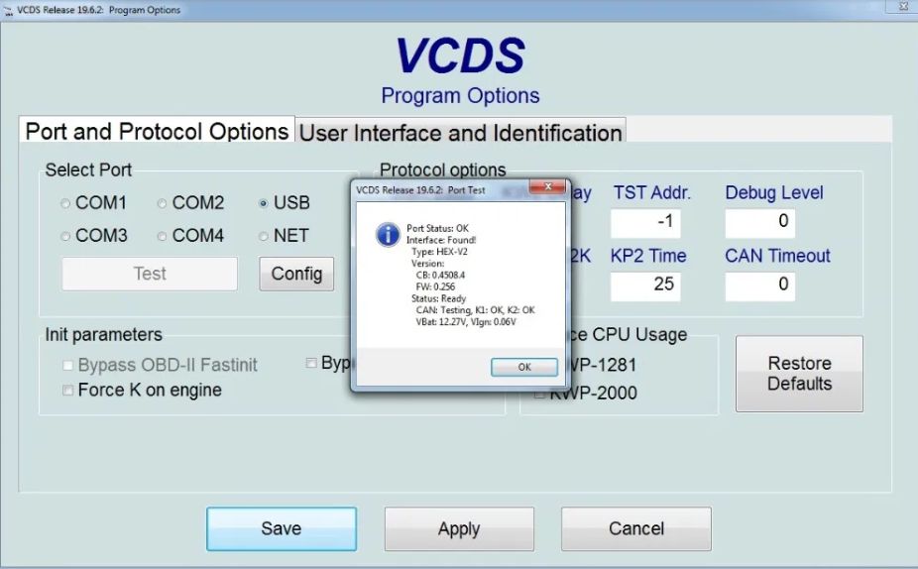
Task: Click the KP2 Time input field
Action: click(645, 285)
